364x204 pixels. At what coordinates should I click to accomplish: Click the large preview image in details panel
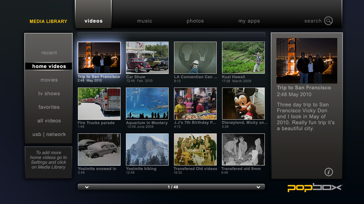pyautogui.click(x=307, y=61)
